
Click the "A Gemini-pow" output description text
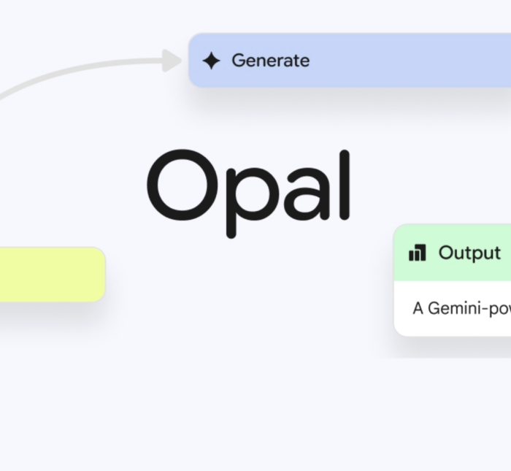460,308
